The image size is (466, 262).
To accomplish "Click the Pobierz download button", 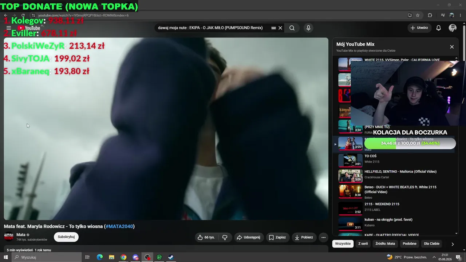I will tap(304, 237).
